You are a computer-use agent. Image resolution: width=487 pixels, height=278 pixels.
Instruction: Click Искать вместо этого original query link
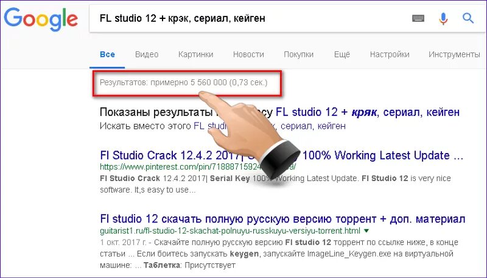(x=269, y=126)
